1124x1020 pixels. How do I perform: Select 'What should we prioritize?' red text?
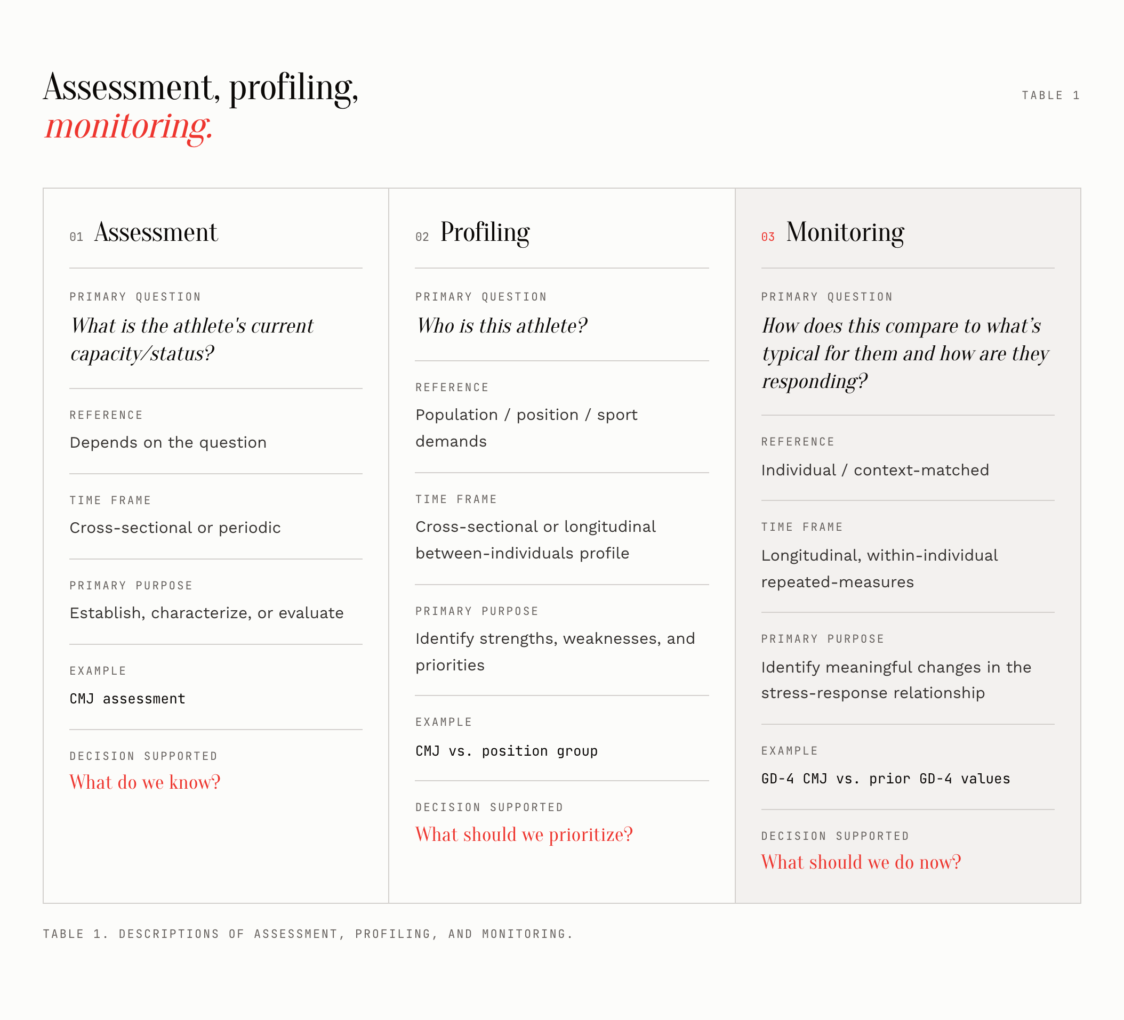(x=524, y=835)
